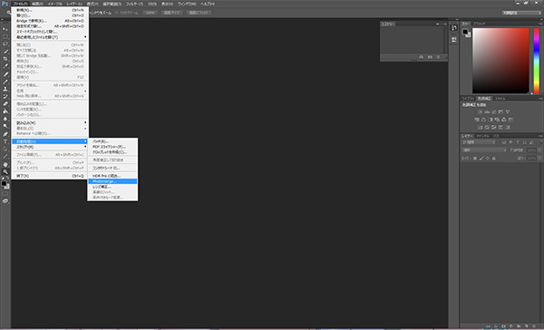Click the trash icon in History panel
544x330 pixels.
click(x=438, y=57)
